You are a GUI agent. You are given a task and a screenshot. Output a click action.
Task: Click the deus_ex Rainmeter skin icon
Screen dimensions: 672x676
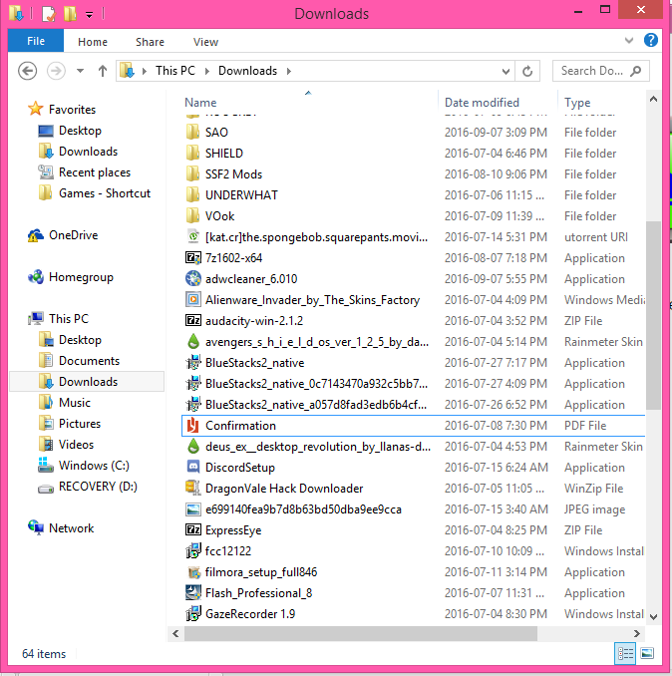coord(193,447)
